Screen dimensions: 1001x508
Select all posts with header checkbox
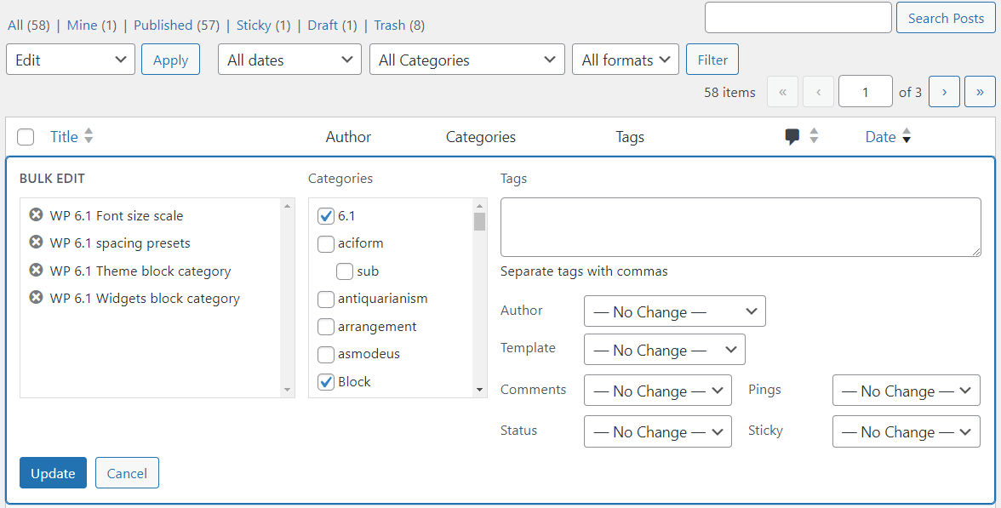tap(26, 136)
